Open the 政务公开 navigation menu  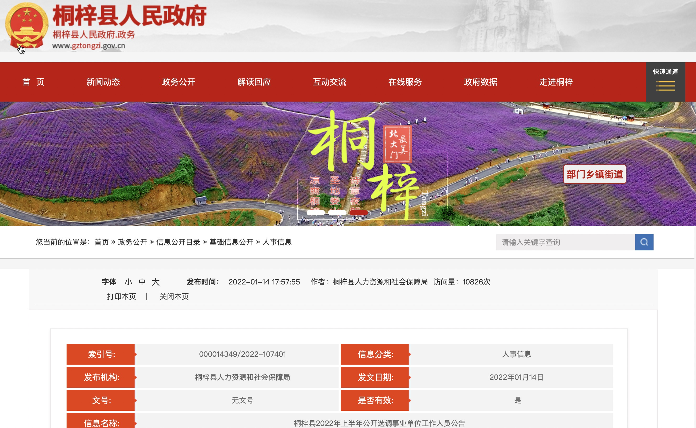coord(178,82)
